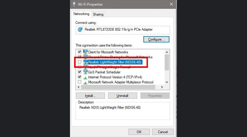Click the Uninstall button
This screenshot has width=247, height=137.
122,96
